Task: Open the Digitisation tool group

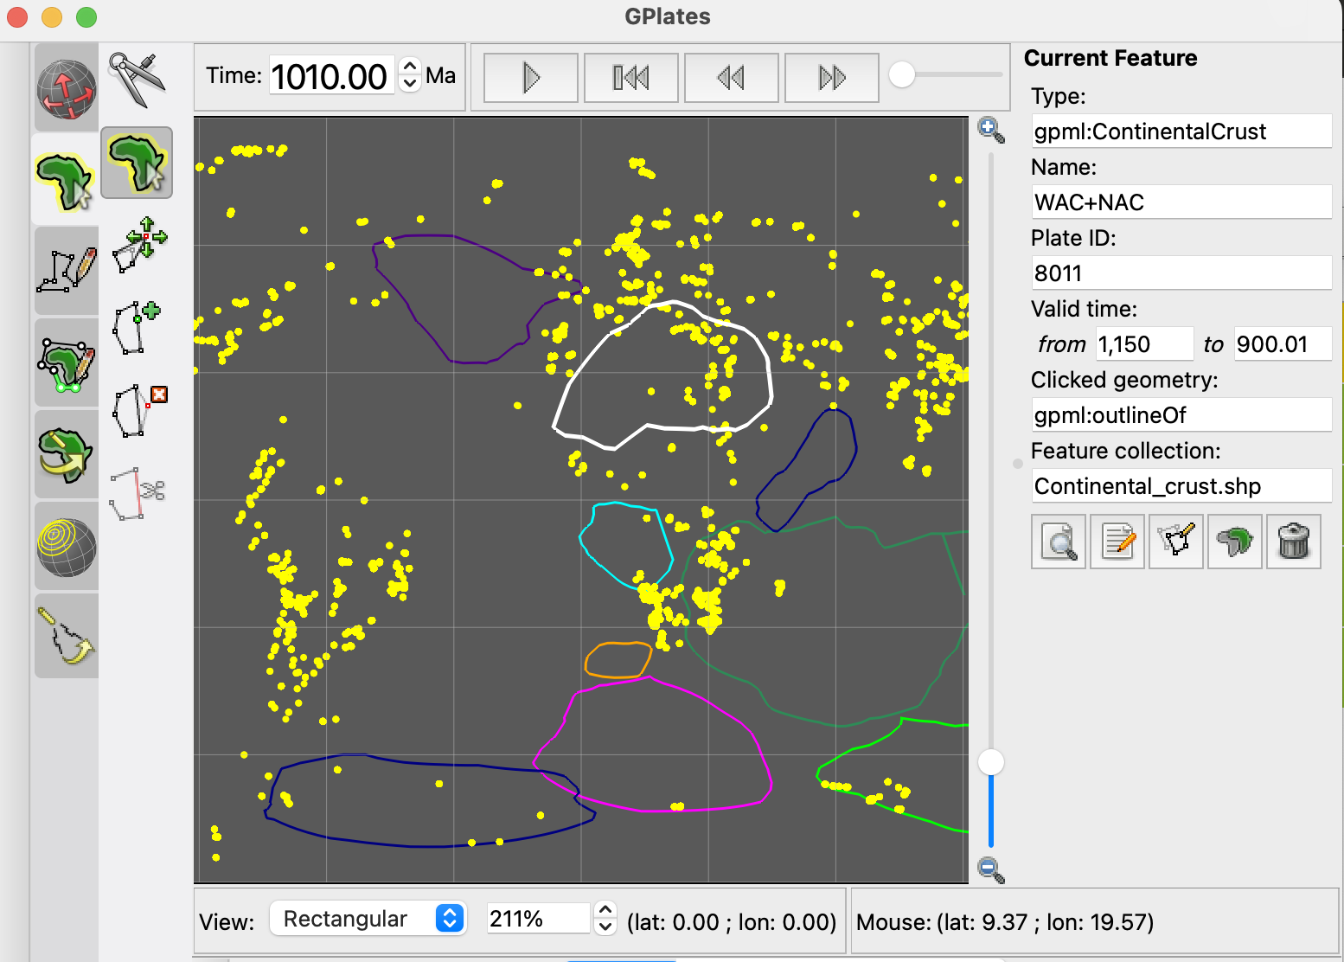Action: tap(66, 272)
